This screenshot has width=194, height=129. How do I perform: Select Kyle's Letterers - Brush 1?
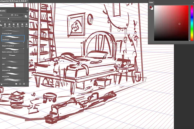click(13, 50)
